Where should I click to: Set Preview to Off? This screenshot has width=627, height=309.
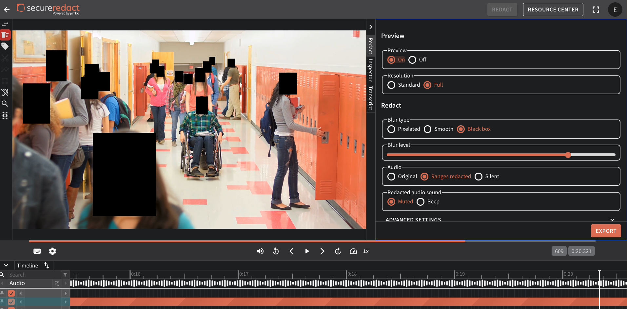412,60
